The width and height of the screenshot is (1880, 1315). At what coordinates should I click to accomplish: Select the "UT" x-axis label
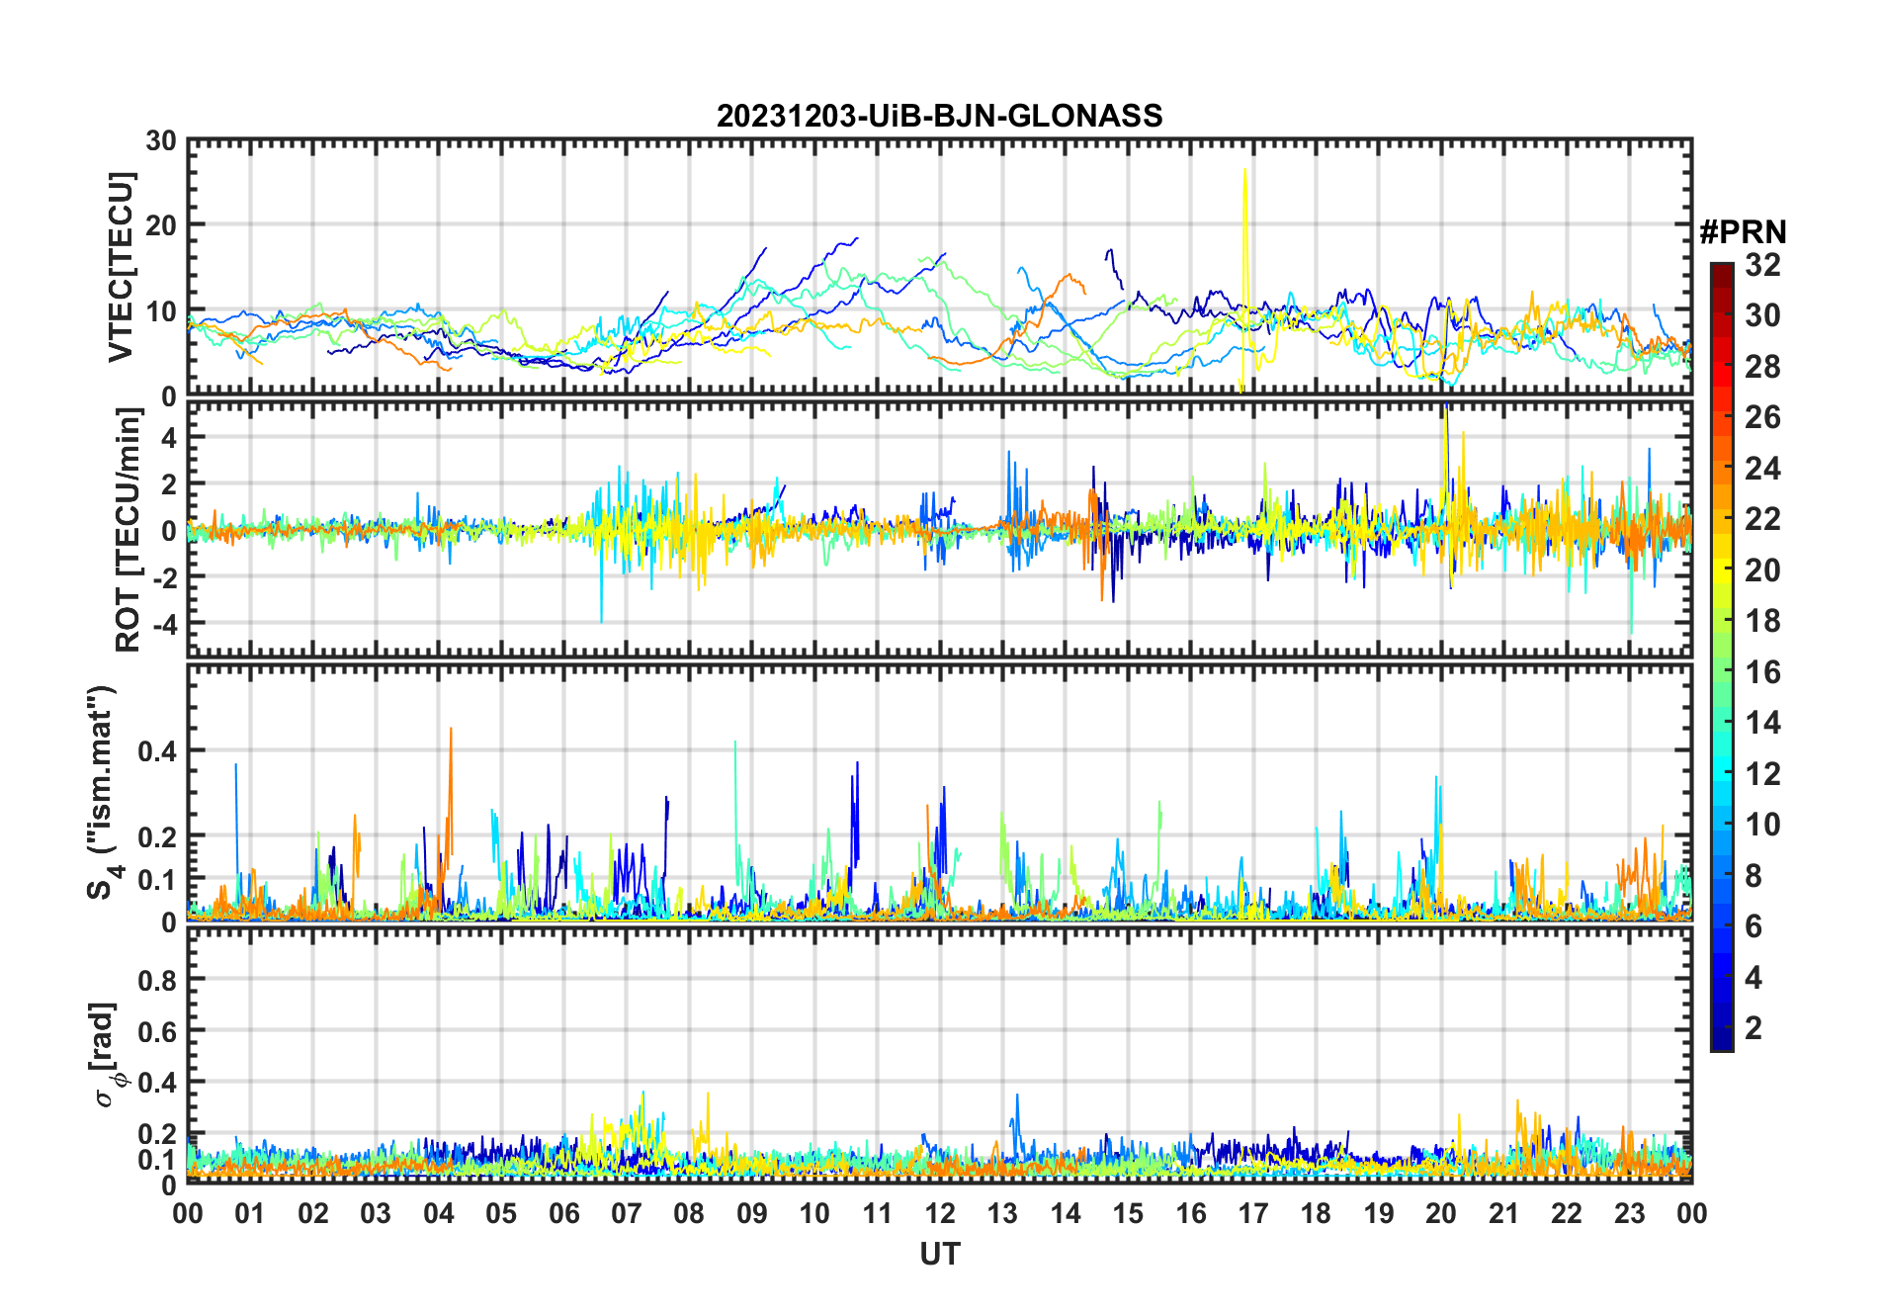tap(940, 1255)
